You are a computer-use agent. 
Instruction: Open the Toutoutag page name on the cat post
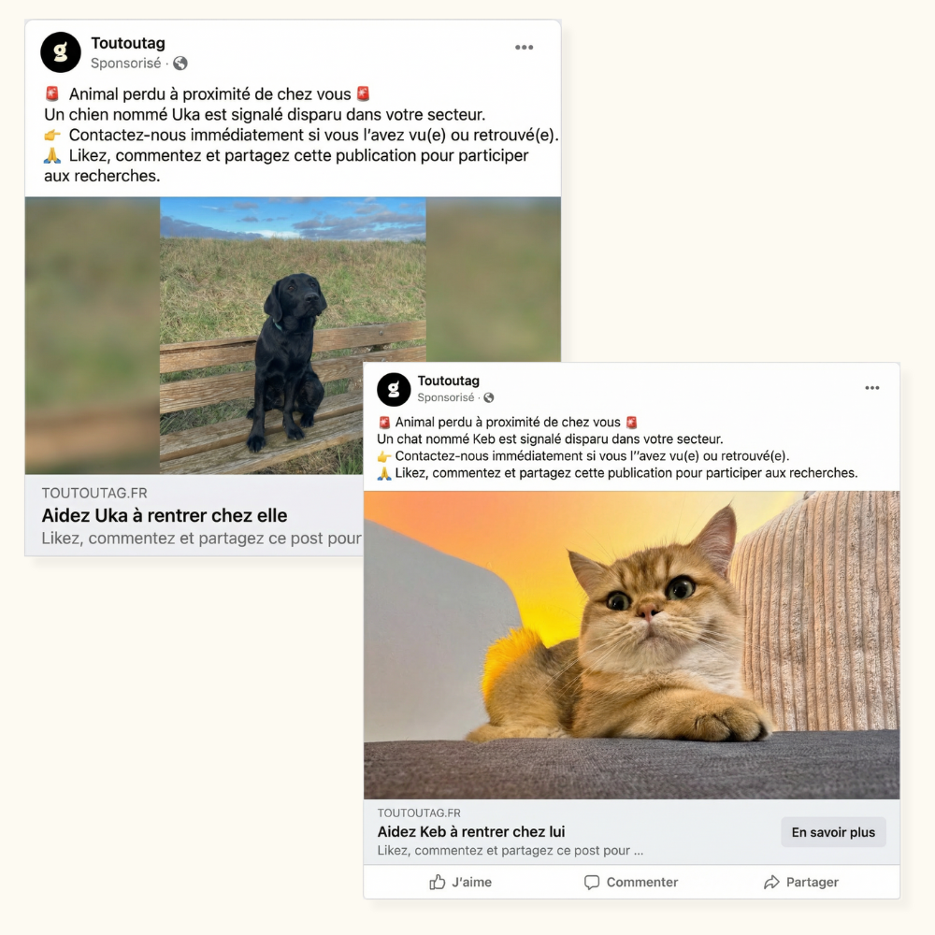tap(449, 381)
